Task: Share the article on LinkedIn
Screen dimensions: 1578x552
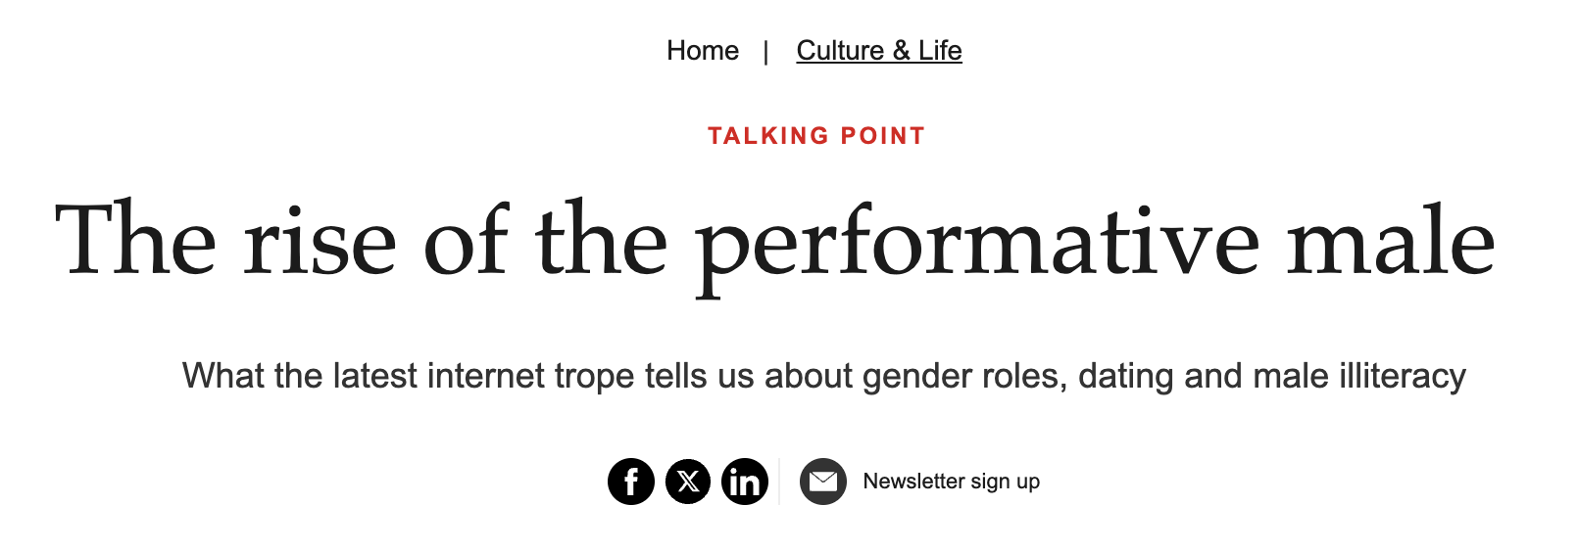Action: (x=745, y=482)
